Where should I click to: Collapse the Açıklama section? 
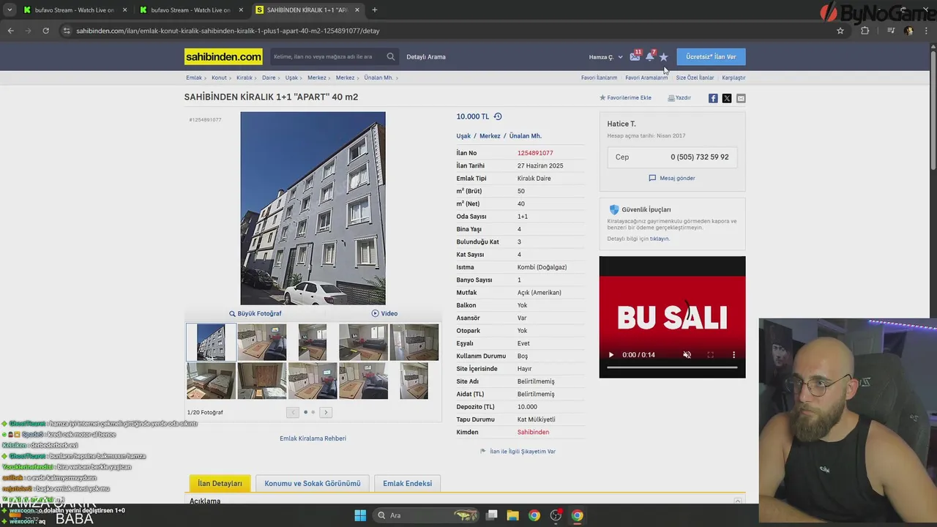coord(738,501)
